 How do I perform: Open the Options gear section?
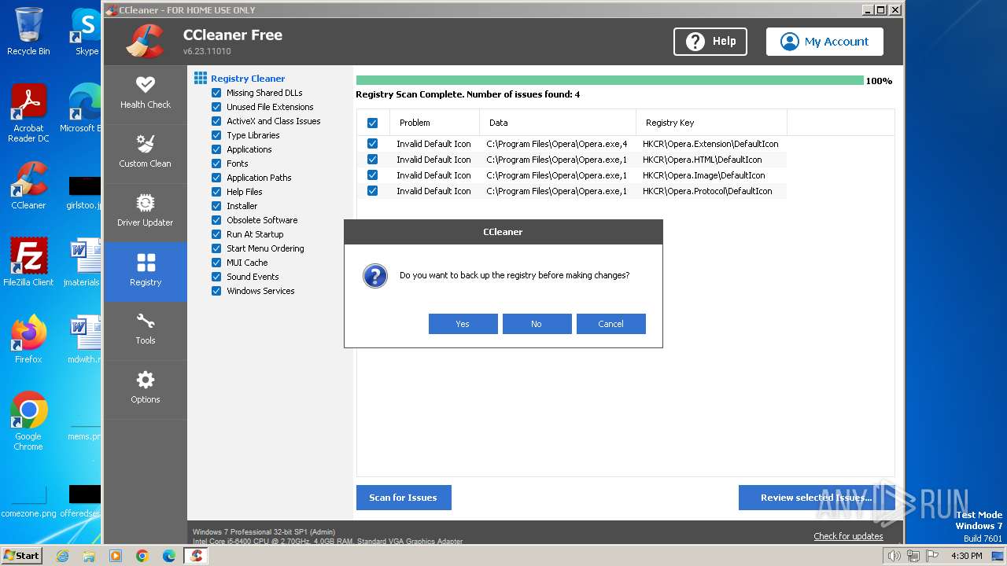tap(146, 388)
